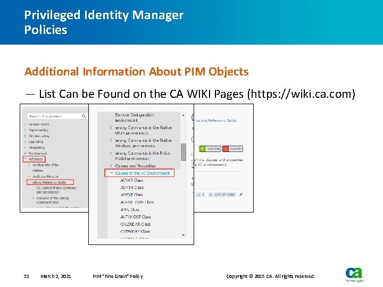Select Classes in the AC Environment link
383x287 pixels.
click(x=142, y=173)
